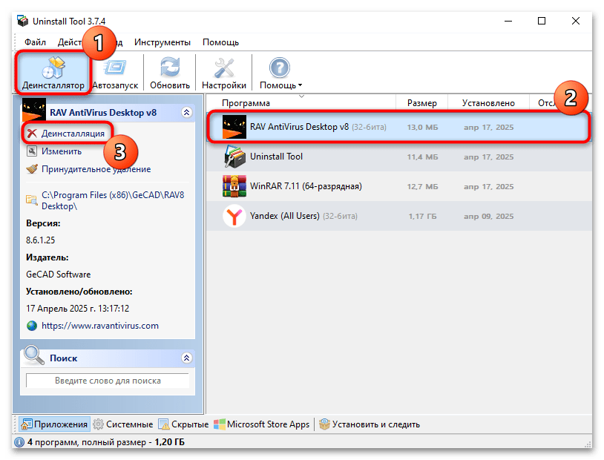Click the globe website icon
Screen dimensions: 604x460
tap(32, 326)
